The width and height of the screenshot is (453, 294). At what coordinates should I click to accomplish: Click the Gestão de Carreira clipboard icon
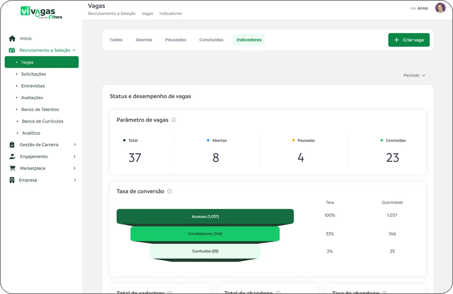click(x=12, y=145)
